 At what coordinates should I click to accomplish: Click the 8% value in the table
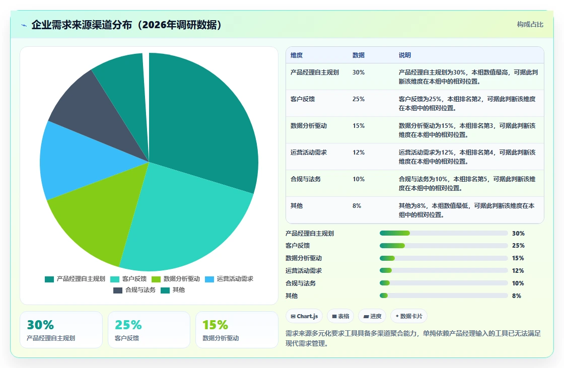pyautogui.click(x=357, y=206)
